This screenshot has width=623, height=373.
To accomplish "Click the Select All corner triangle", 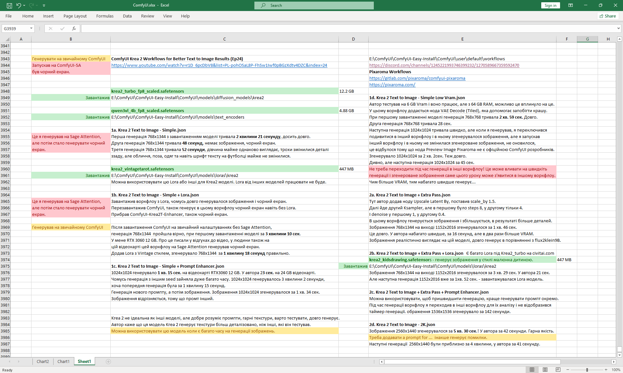I will click(7, 39).
